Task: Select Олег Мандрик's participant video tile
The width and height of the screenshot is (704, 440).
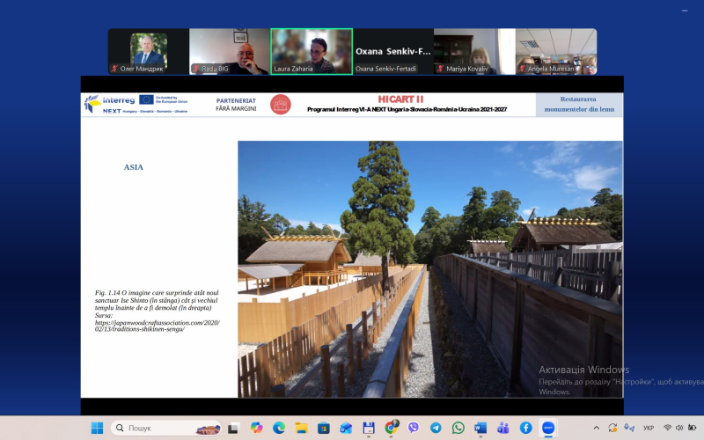Action: point(148,51)
